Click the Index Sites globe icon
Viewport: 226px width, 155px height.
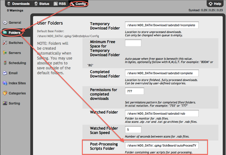tap(5, 83)
